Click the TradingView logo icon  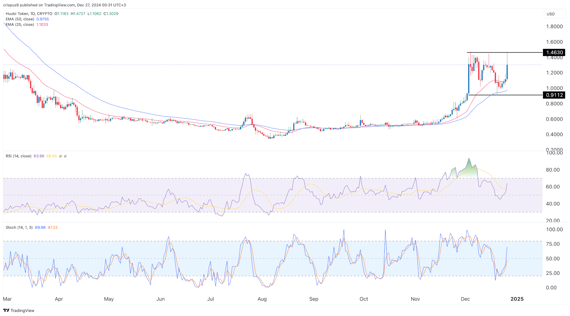6,310
